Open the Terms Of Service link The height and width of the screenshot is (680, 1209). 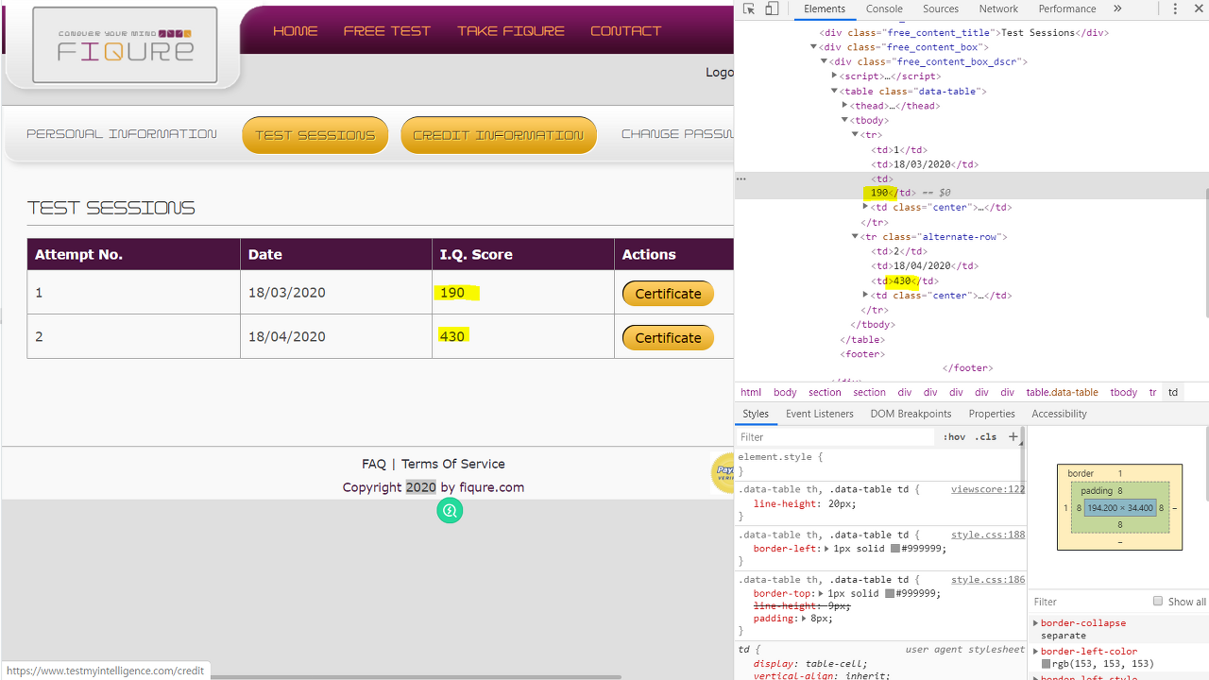pyautogui.click(x=453, y=464)
